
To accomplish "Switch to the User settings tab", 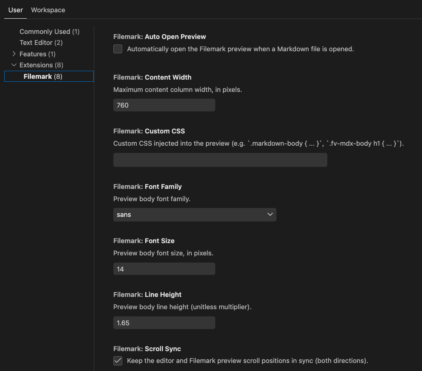I will coord(15,10).
